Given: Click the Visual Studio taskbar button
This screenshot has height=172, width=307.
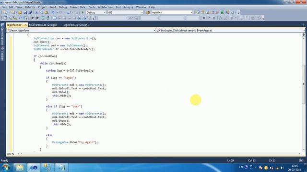Looking at the screenshot, I should 34,168.
